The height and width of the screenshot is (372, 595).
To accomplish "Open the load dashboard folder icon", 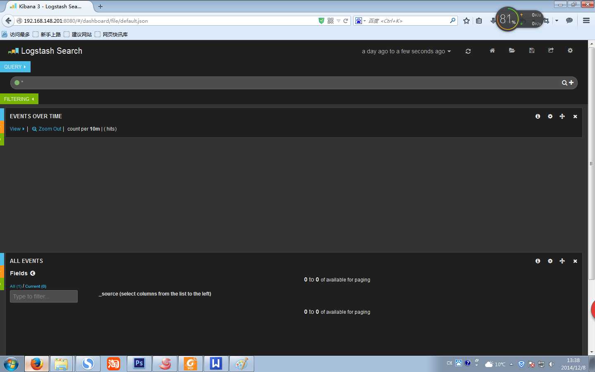I will (512, 50).
